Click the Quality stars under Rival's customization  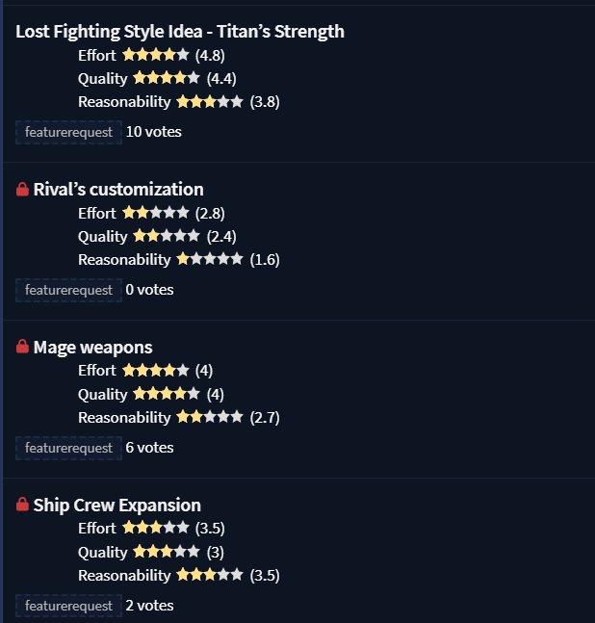167,236
